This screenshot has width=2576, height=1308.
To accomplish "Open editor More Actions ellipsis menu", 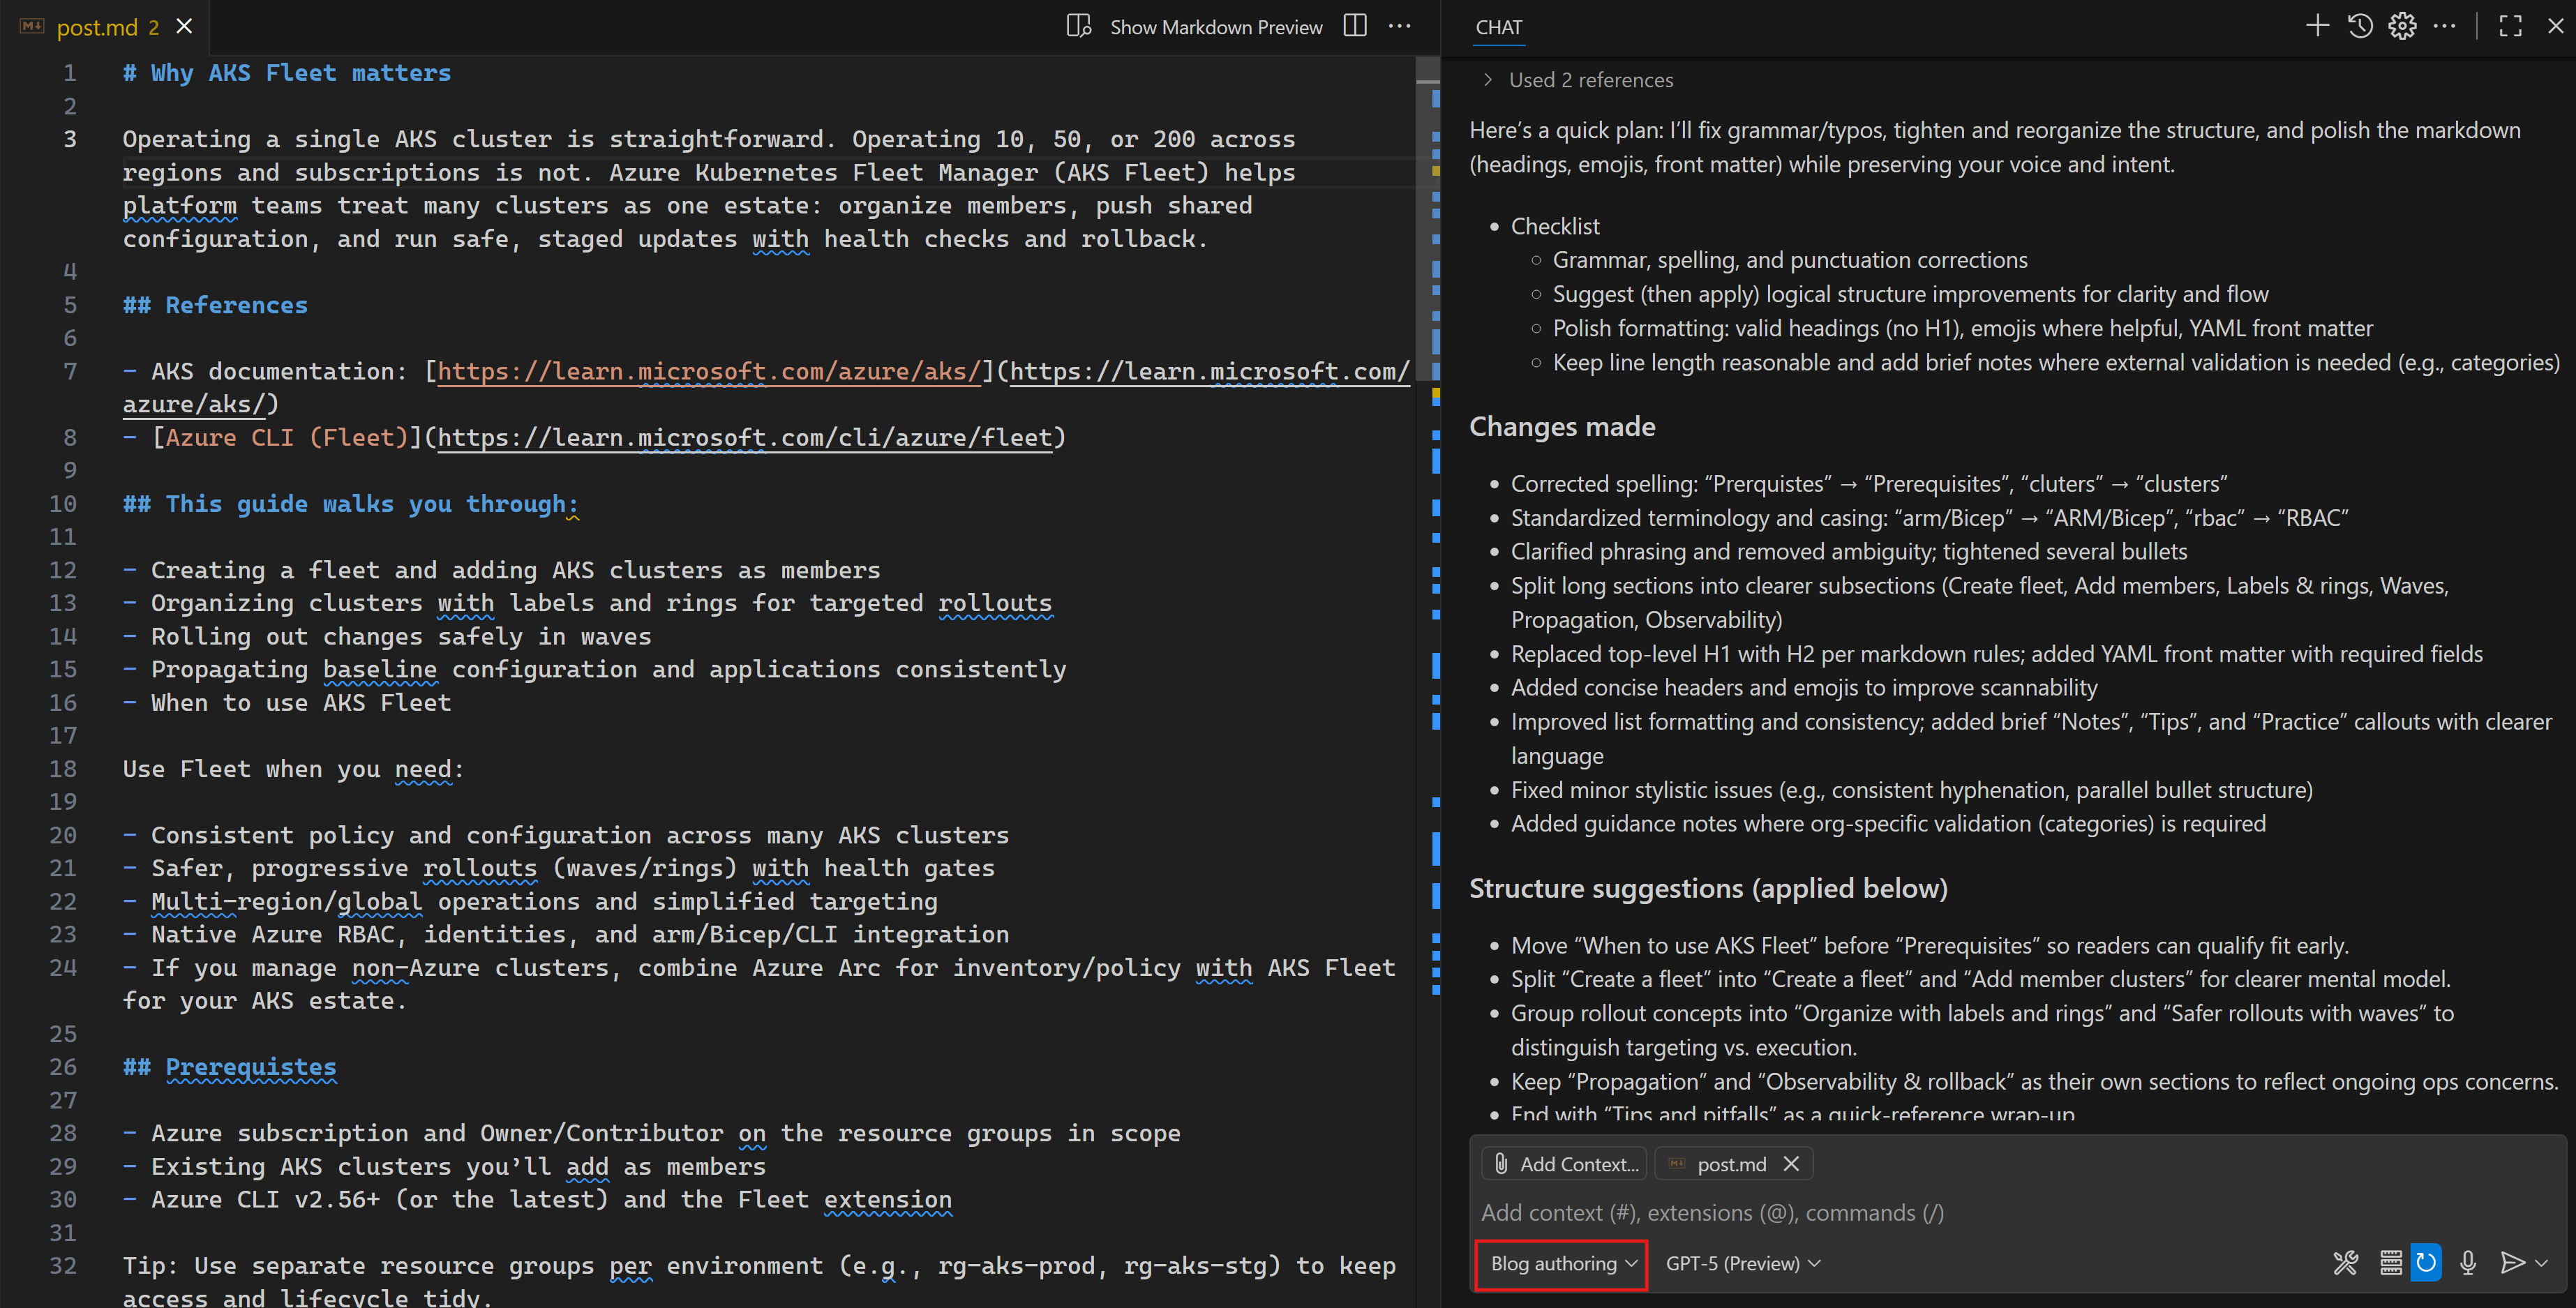I will (1400, 26).
